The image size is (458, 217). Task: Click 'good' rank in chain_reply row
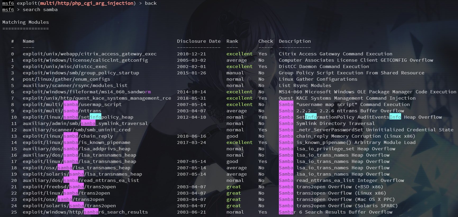click(232, 136)
